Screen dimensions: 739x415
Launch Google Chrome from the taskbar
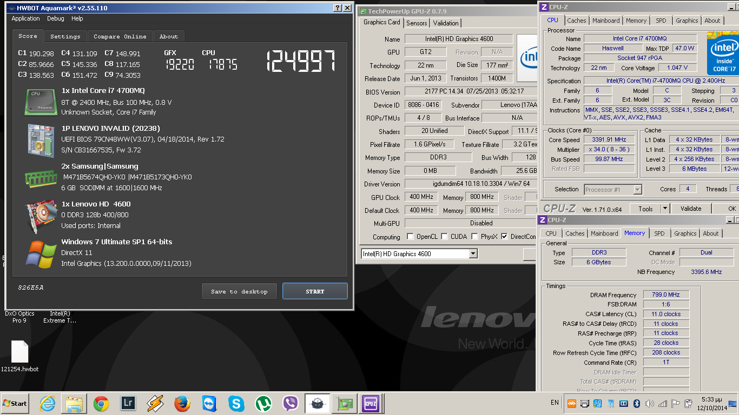[x=101, y=403]
